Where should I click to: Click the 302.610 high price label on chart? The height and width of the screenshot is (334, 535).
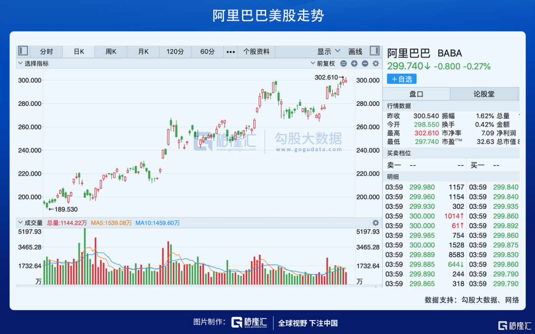(326, 77)
